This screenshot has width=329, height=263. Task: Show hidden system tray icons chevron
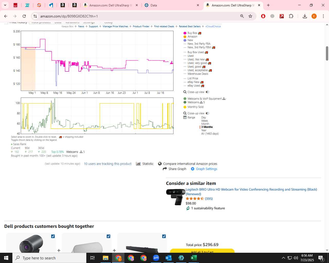pos(284,258)
